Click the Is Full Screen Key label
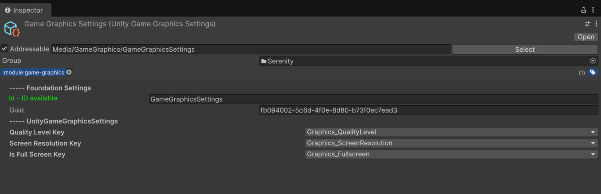 tap(37, 154)
